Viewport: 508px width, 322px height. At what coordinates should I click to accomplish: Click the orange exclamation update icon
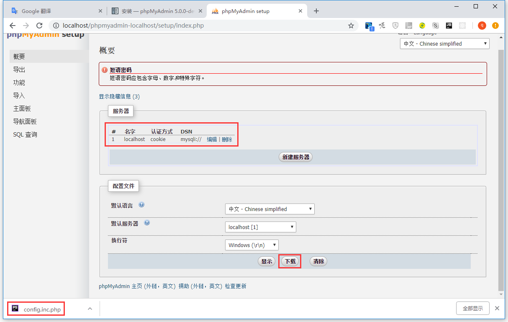[x=495, y=26]
